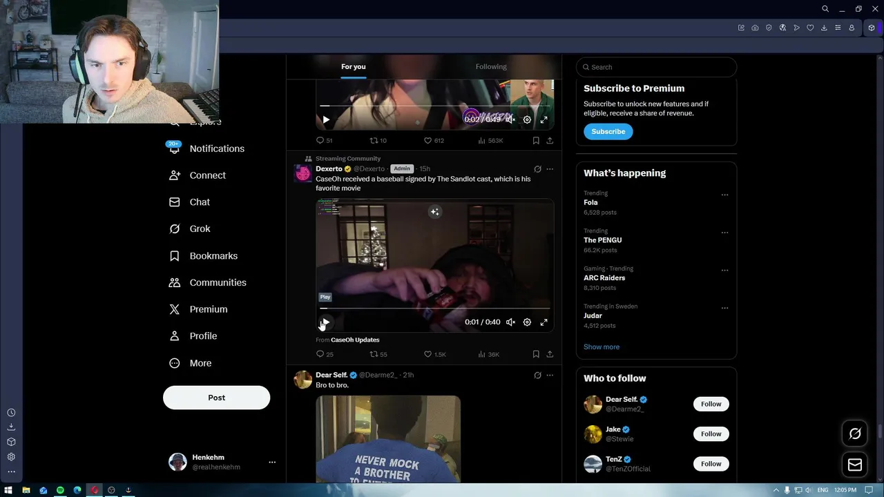884x497 pixels.
Task: Show hidden icons in the system tray
Action: (x=776, y=490)
